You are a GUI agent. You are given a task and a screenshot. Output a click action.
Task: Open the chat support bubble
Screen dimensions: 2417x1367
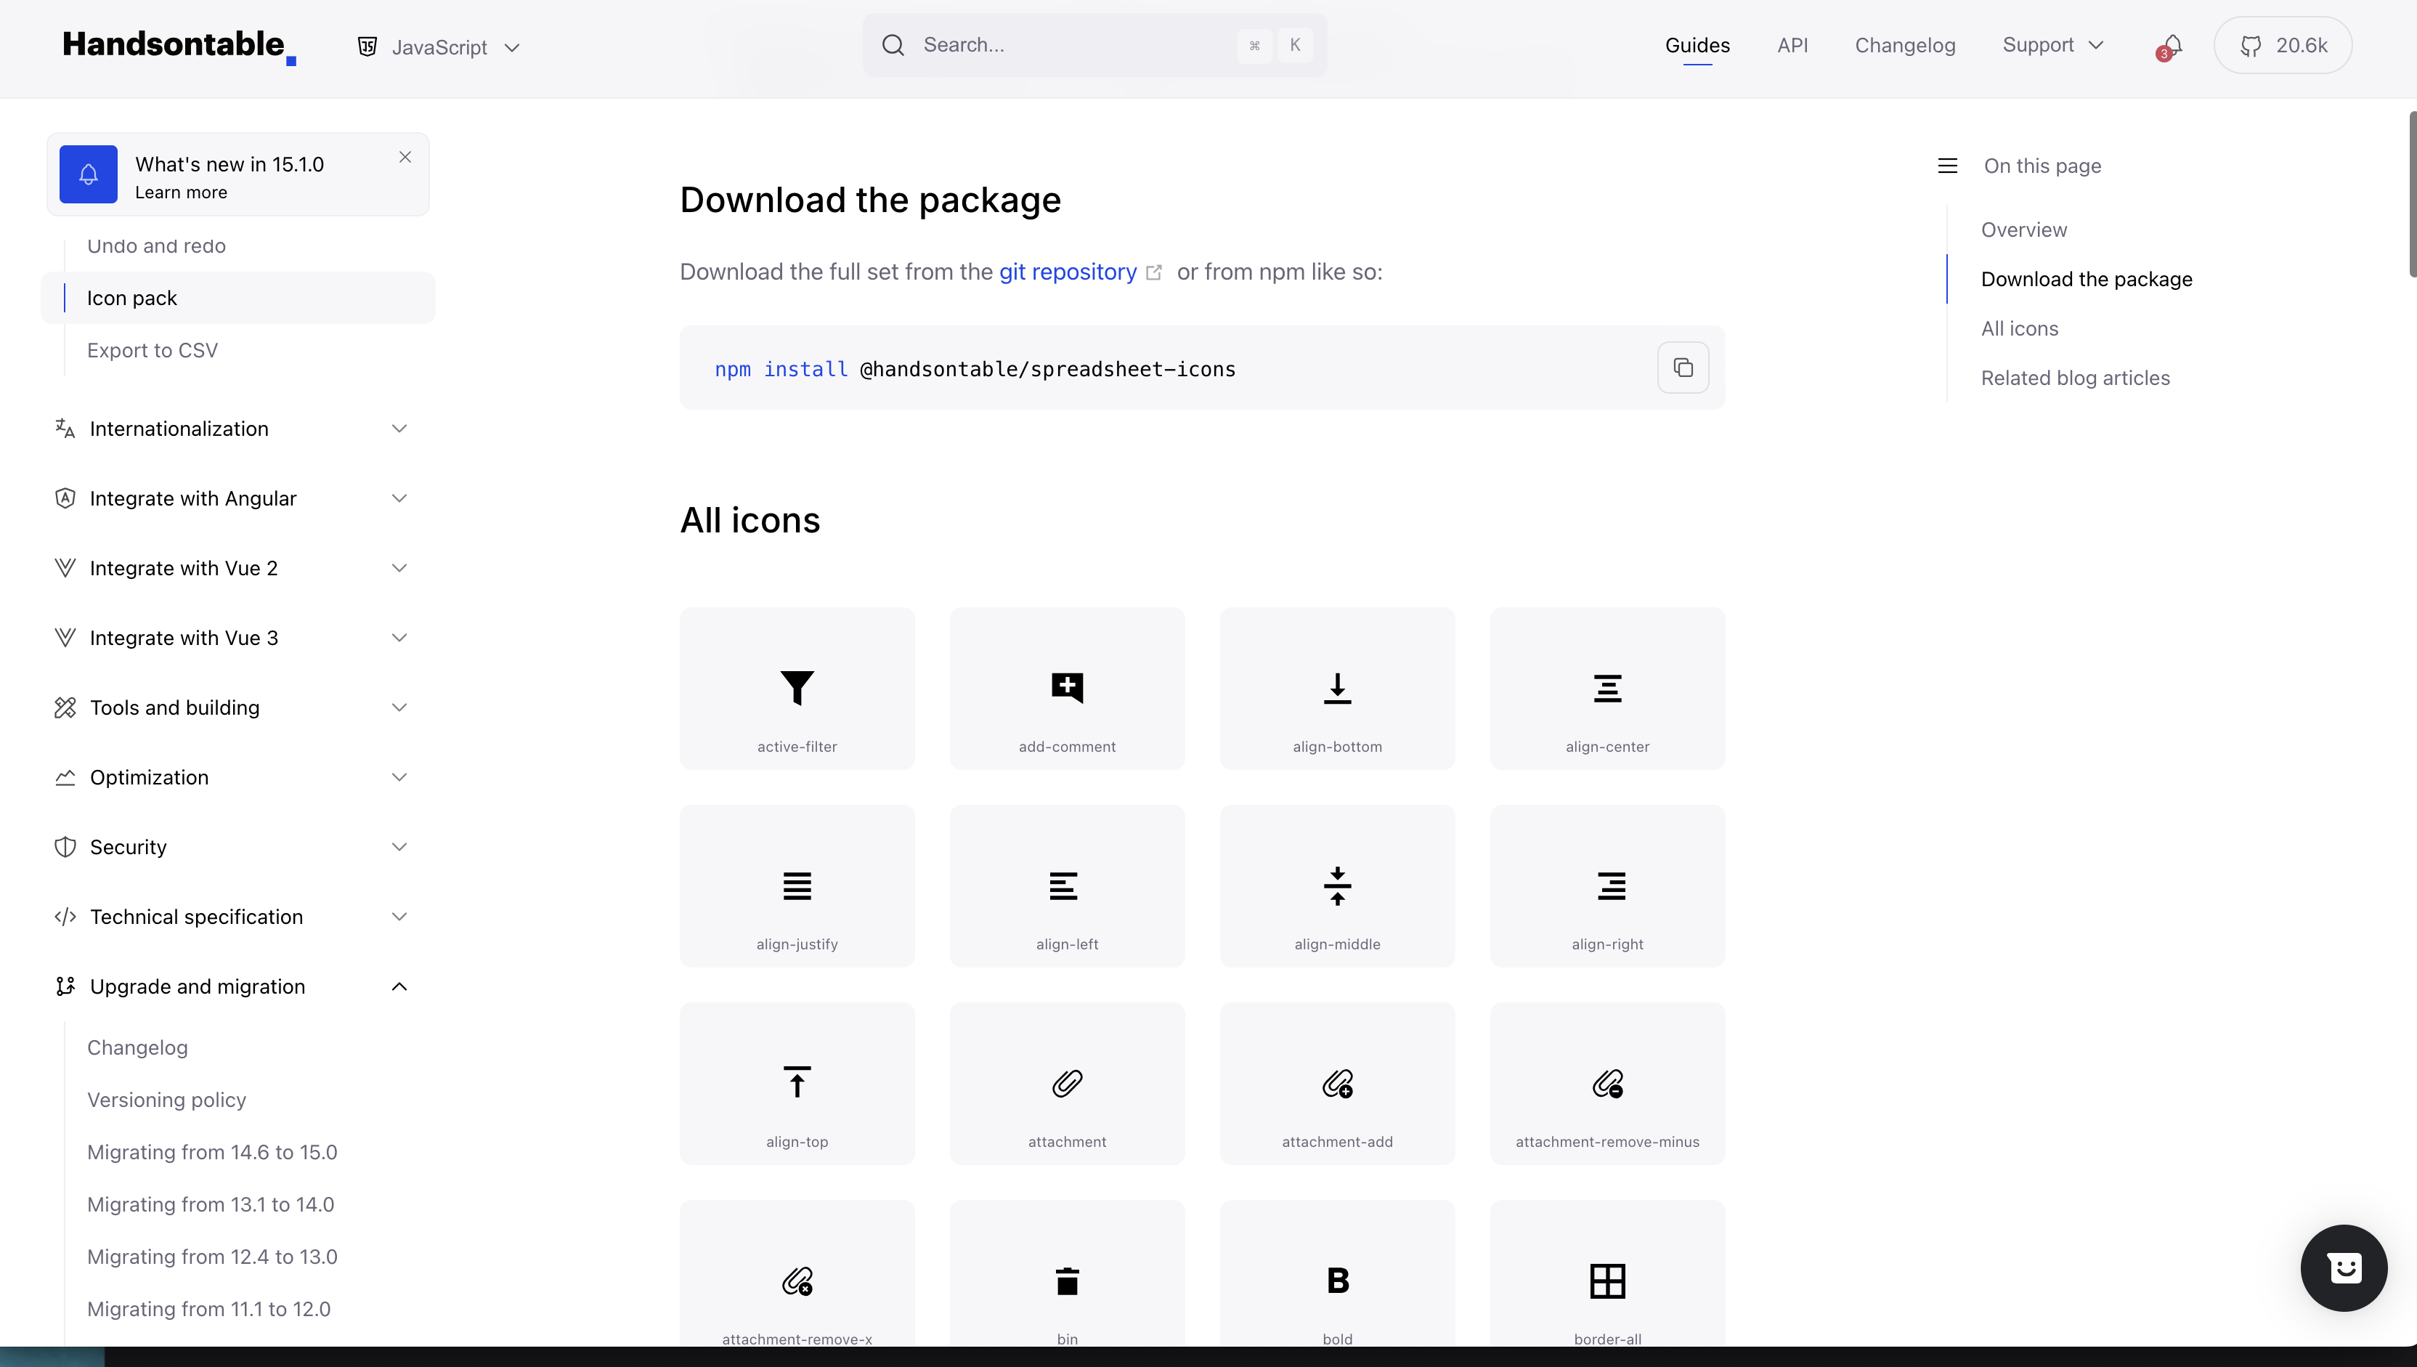point(2344,1267)
